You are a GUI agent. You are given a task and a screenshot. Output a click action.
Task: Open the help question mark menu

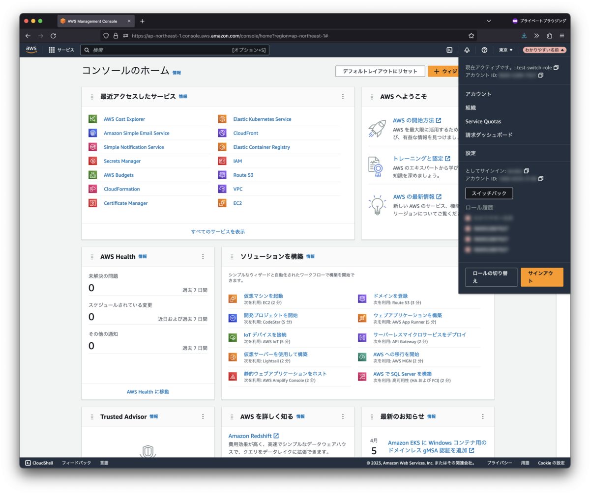[484, 50]
